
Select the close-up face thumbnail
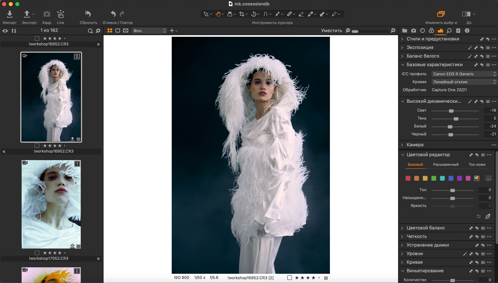coord(51,204)
